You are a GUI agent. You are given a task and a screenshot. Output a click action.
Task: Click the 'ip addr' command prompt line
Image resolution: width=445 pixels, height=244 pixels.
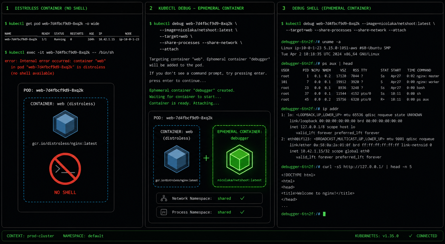pos(310,109)
